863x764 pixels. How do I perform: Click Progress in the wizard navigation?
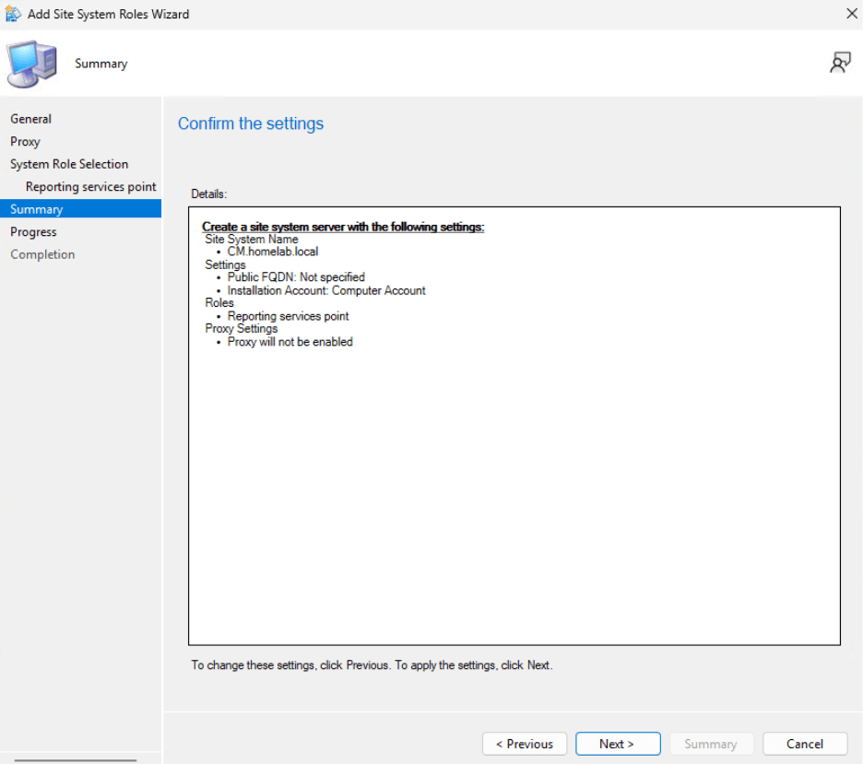coord(32,231)
